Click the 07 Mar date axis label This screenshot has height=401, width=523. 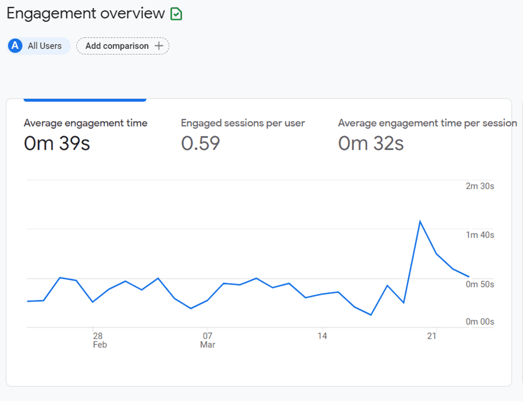pyautogui.click(x=208, y=340)
